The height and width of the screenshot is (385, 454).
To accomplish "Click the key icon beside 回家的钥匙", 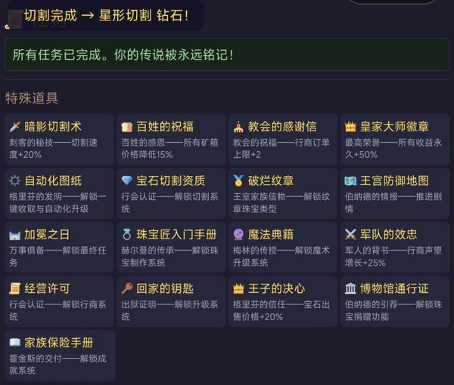I will 126,289.
